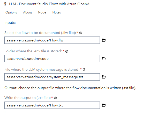
Task: Click the Flow.flw path input field
Action: pos(52,40)
